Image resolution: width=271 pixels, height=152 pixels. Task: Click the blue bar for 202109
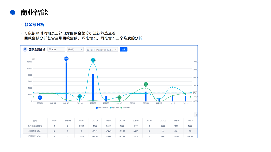pyautogui.click(x=146, y=96)
